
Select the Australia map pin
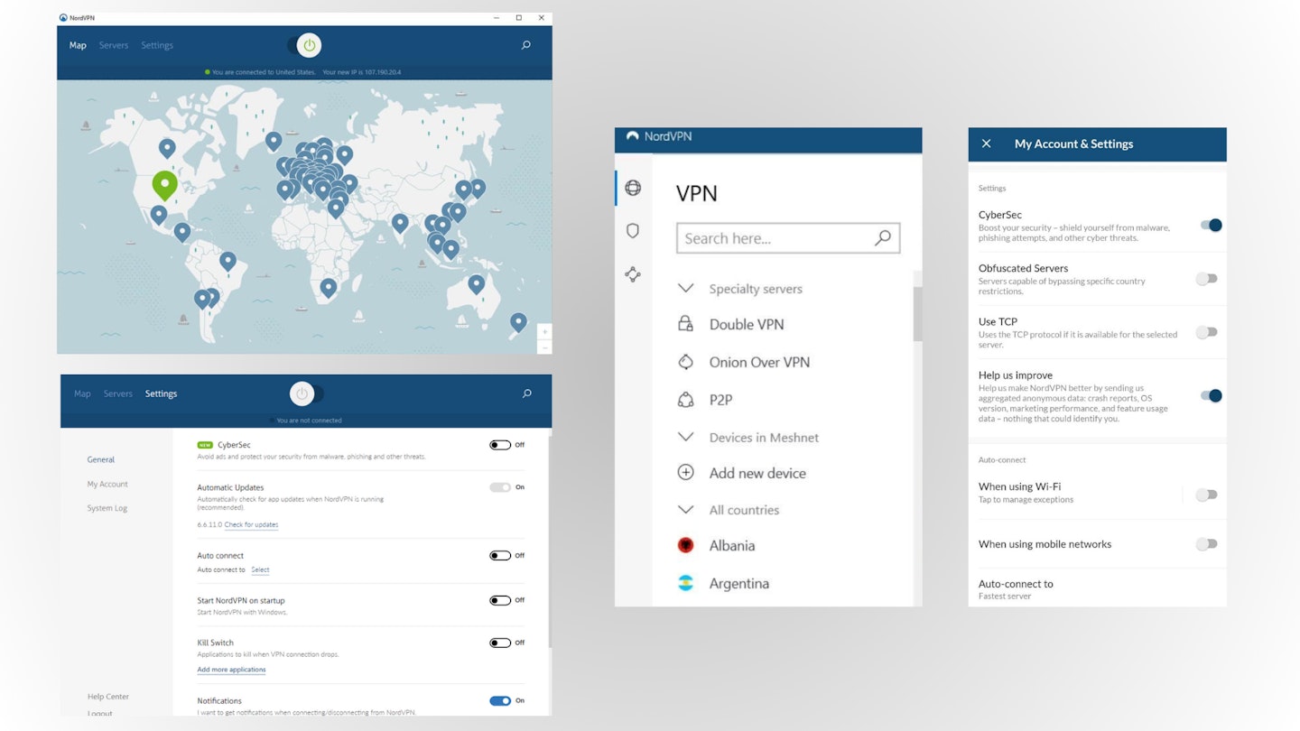[x=476, y=284]
